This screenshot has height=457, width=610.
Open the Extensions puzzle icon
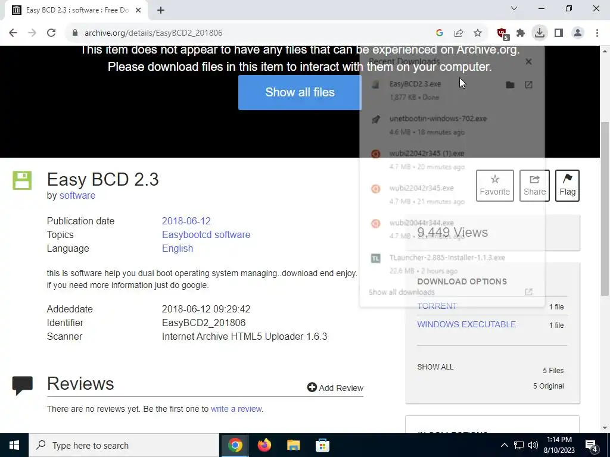click(x=521, y=33)
